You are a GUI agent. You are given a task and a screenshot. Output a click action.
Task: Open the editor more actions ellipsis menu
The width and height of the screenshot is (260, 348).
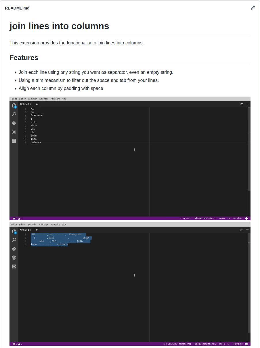click(x=247, y=104)
